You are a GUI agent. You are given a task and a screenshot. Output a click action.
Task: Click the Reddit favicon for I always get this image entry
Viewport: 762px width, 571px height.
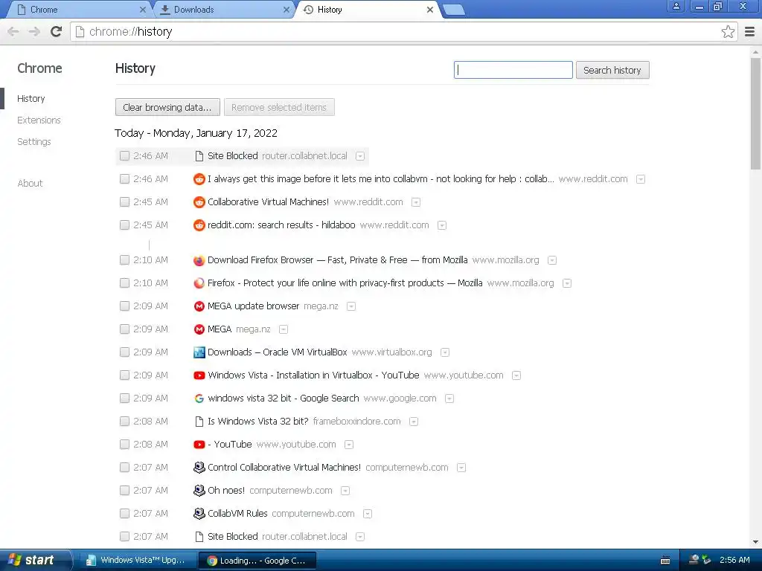(199, 179)
